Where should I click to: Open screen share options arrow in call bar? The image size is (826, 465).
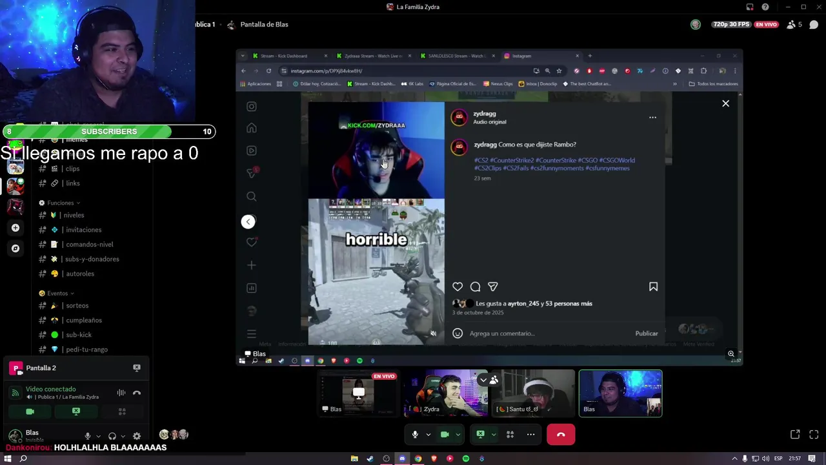[x=493, y=435]
